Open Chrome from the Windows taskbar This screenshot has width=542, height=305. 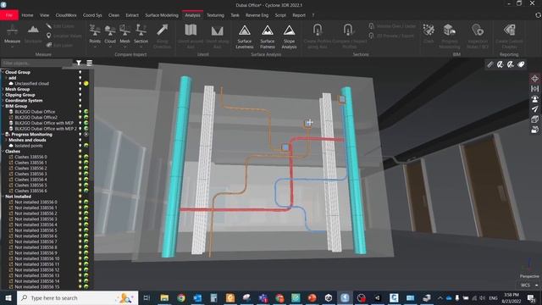tap(180, 297)
